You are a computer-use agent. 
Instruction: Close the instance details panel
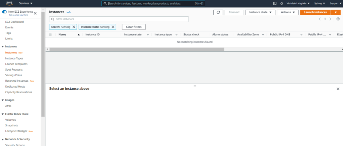tap(338, 89)
